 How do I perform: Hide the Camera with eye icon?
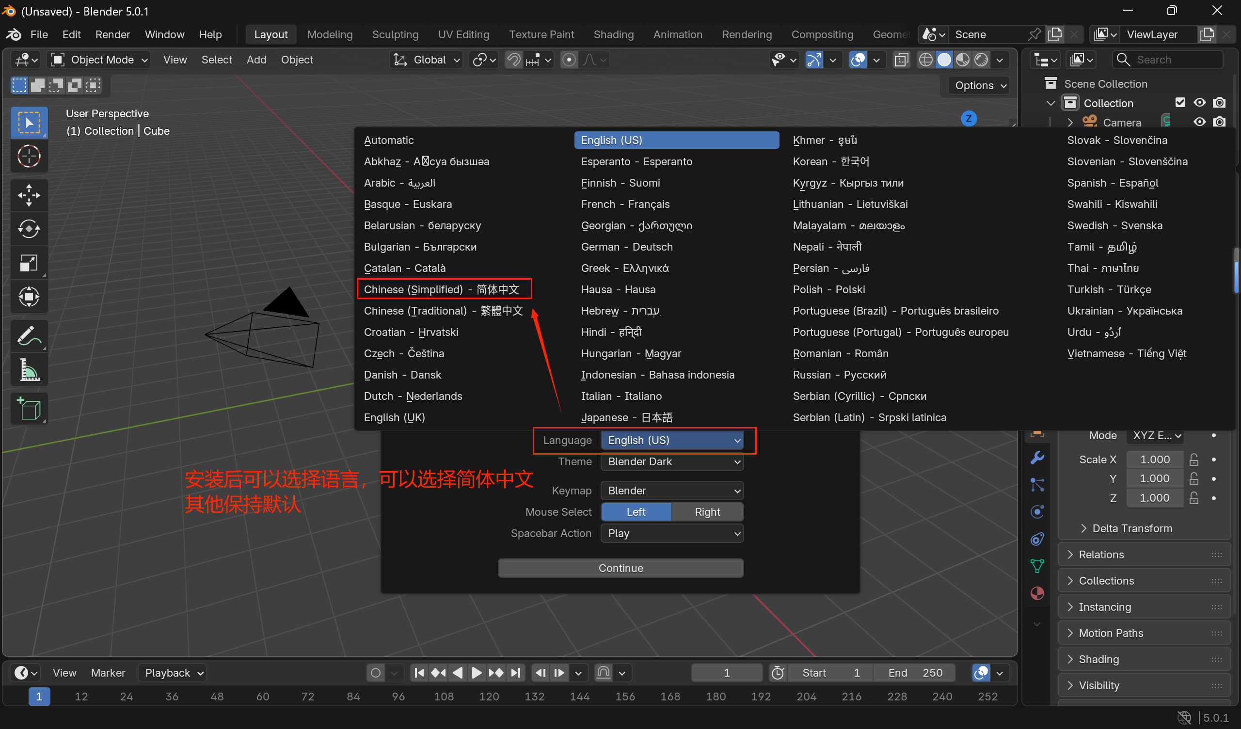click(x=1200, y=122)
